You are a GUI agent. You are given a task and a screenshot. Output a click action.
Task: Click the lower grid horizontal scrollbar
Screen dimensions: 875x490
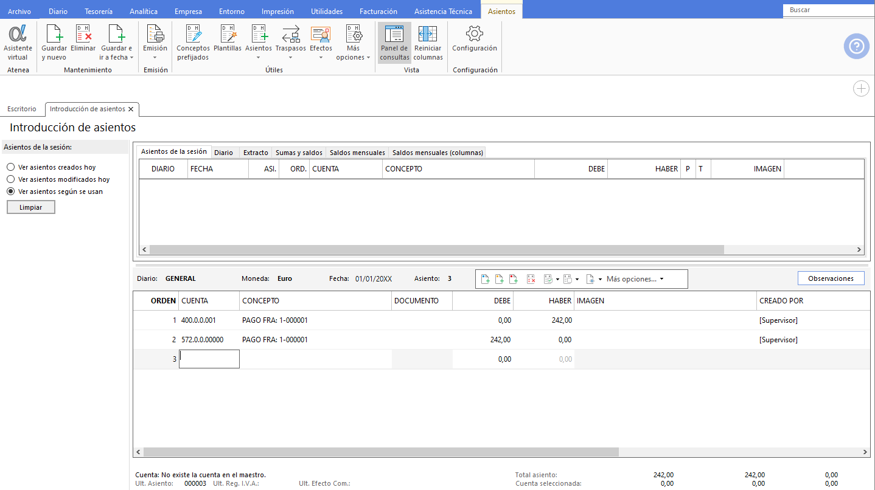click(381, 452)
